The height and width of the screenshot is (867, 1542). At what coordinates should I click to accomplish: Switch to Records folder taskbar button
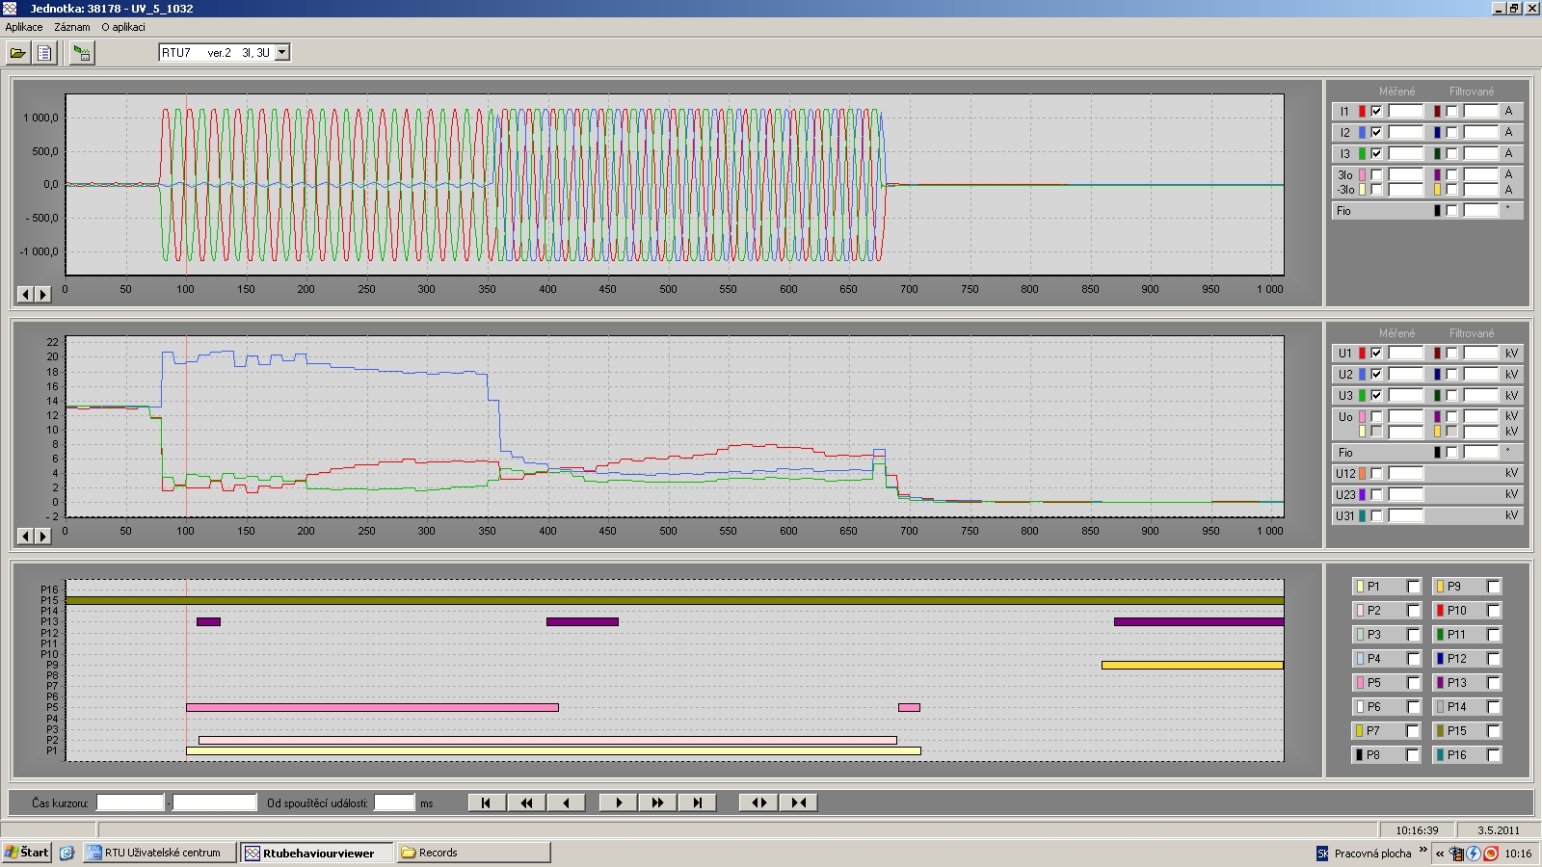[473, 853]
